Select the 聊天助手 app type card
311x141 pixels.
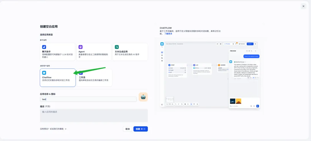pos(58,52)
